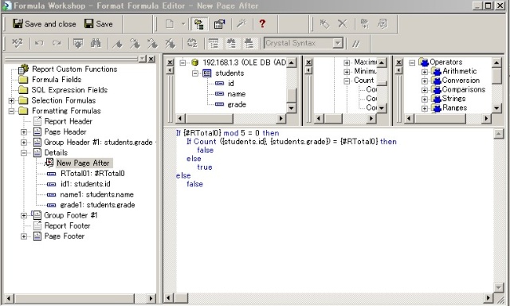The image size is (510, 306).
Task: Toggle the Field Tree panel icon
Action: [214, 43]
